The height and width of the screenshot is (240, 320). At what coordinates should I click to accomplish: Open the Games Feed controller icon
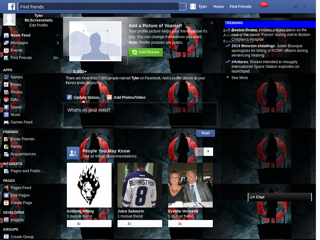tap(6, 122)
